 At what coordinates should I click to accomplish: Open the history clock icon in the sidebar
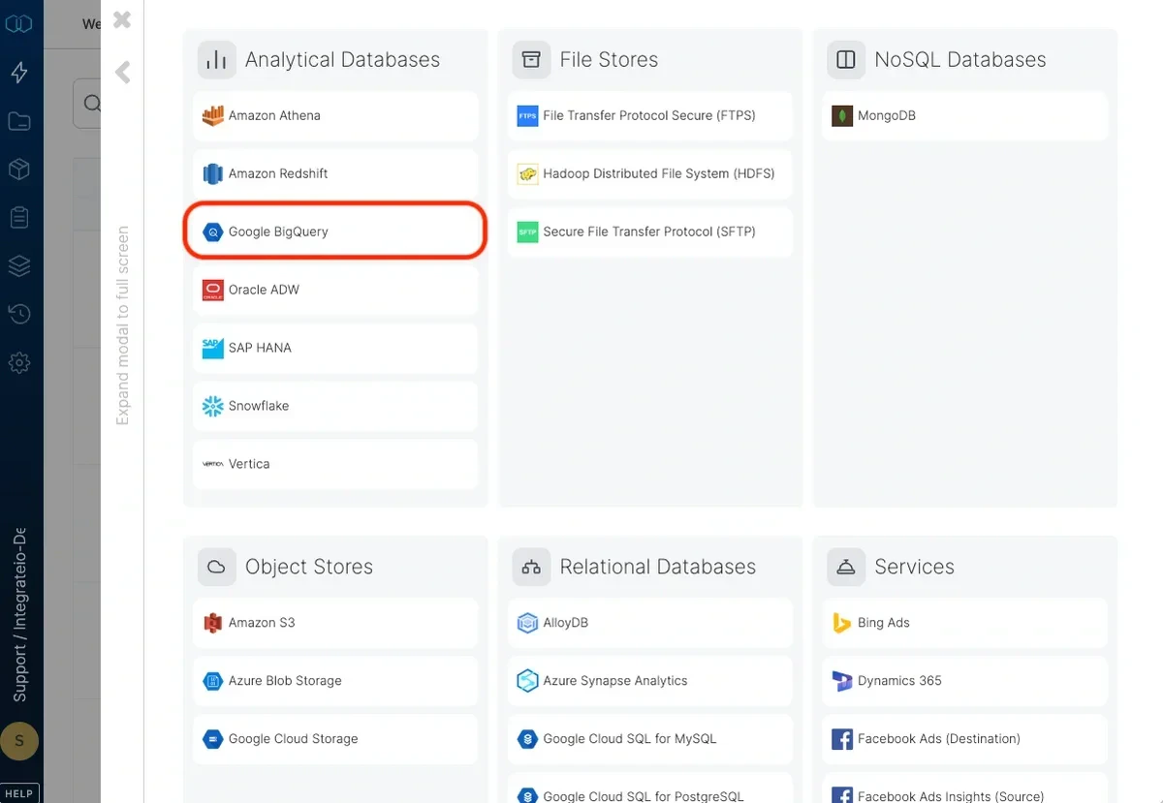(20, 314)
